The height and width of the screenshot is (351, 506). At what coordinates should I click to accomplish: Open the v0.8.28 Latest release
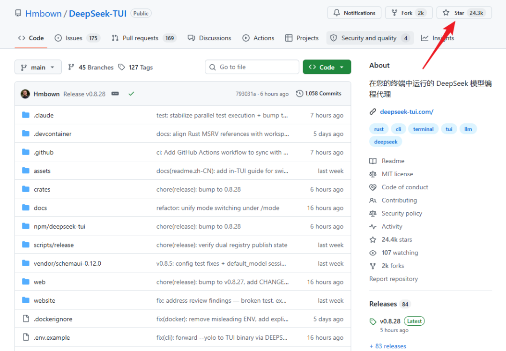(x=397, y=321)
